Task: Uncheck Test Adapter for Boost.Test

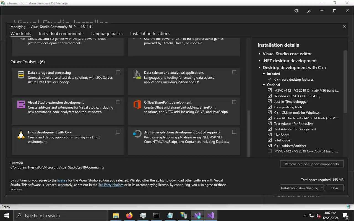Action: pyautogui.click(x=270, y=123)
